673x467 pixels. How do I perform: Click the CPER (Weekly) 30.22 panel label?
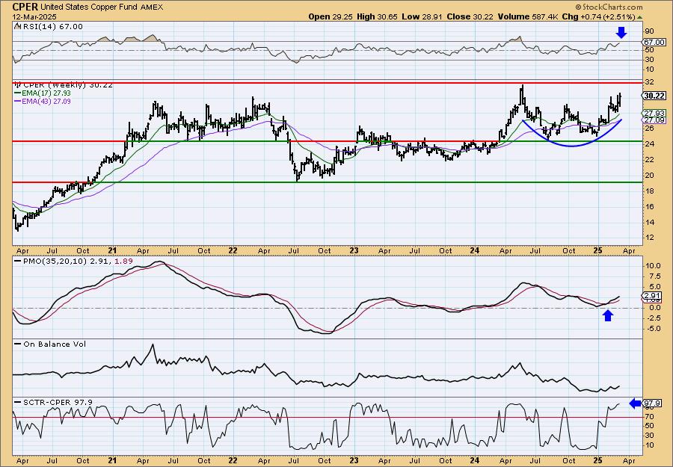[68, 85]
